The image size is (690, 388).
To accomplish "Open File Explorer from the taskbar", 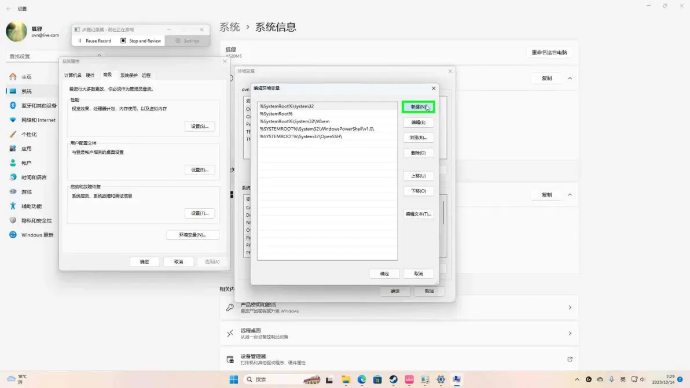I will coord(346,379).
